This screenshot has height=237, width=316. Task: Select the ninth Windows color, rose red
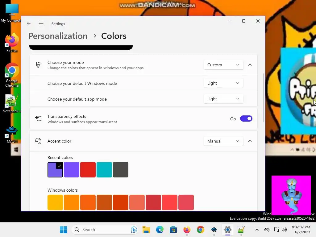186,202
